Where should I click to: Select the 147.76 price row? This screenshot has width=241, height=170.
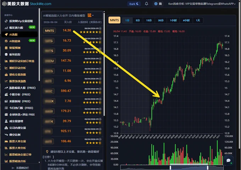coord(72,61)
